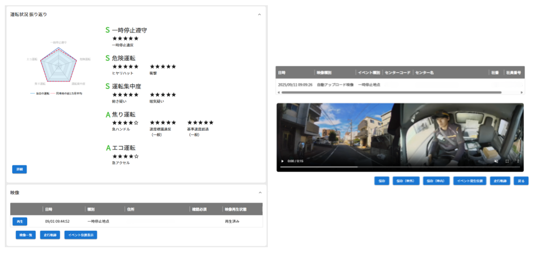The width and height of the screenshot is (534, 260).
Task: Click the イベント発生位置 button
Action: 469,181
